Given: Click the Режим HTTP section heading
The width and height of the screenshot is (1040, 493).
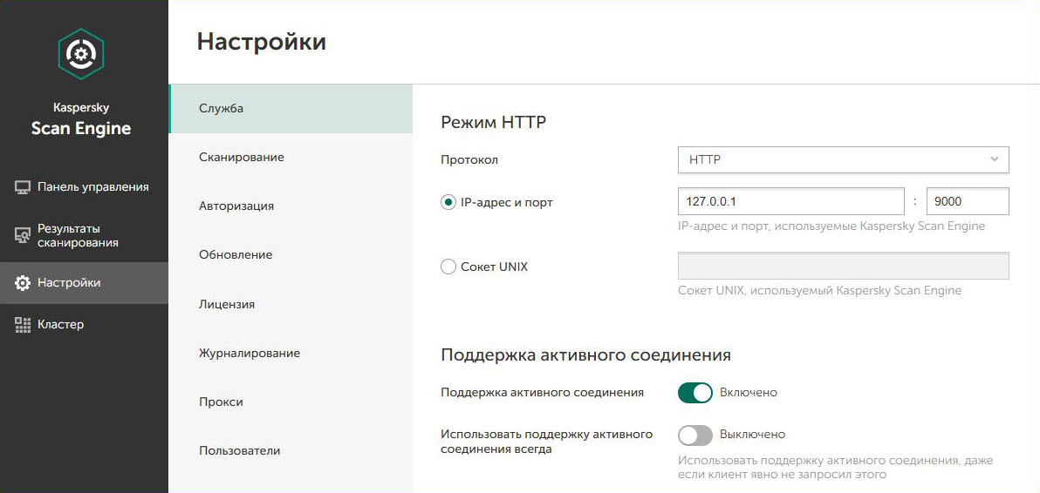Looking at the screenshot, I should coord(493,122).
